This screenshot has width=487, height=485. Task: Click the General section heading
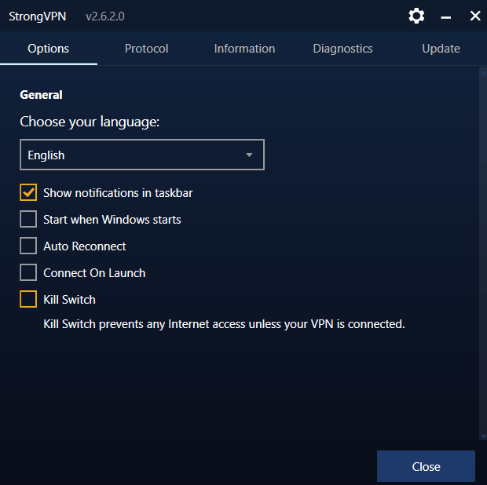(x=41, y=95)
